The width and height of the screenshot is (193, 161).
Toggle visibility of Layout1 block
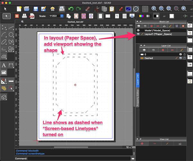click(138, 34)
